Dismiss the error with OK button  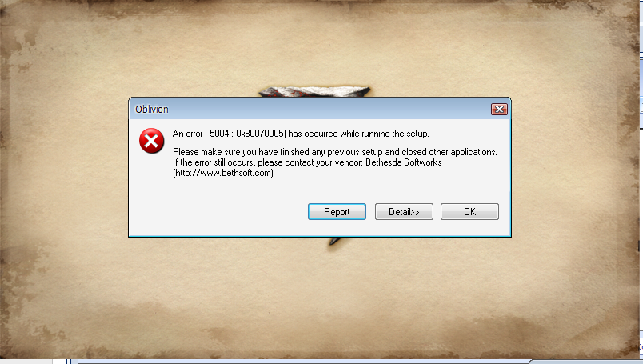tap(469, 212)
